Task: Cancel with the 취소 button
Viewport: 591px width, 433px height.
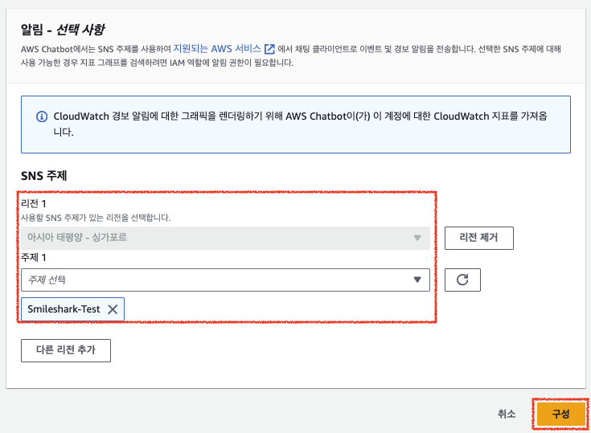Action: click(x=507, y=414)
